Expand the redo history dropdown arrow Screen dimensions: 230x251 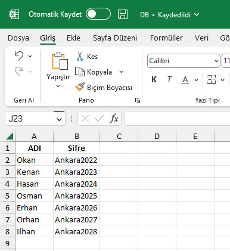(x=30, y=72)
